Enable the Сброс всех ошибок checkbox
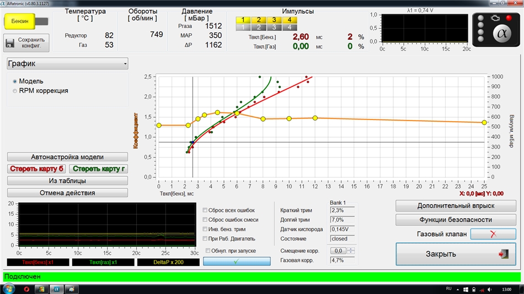This screenshot has height=294, width=524. pyautogui.click(x=205, y=210)
